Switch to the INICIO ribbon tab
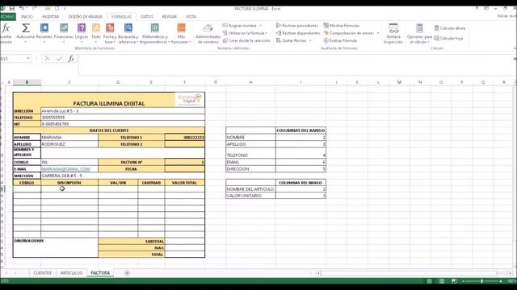Screen dimensions: 517x290 pyautogui.click(x=27, y=16)
